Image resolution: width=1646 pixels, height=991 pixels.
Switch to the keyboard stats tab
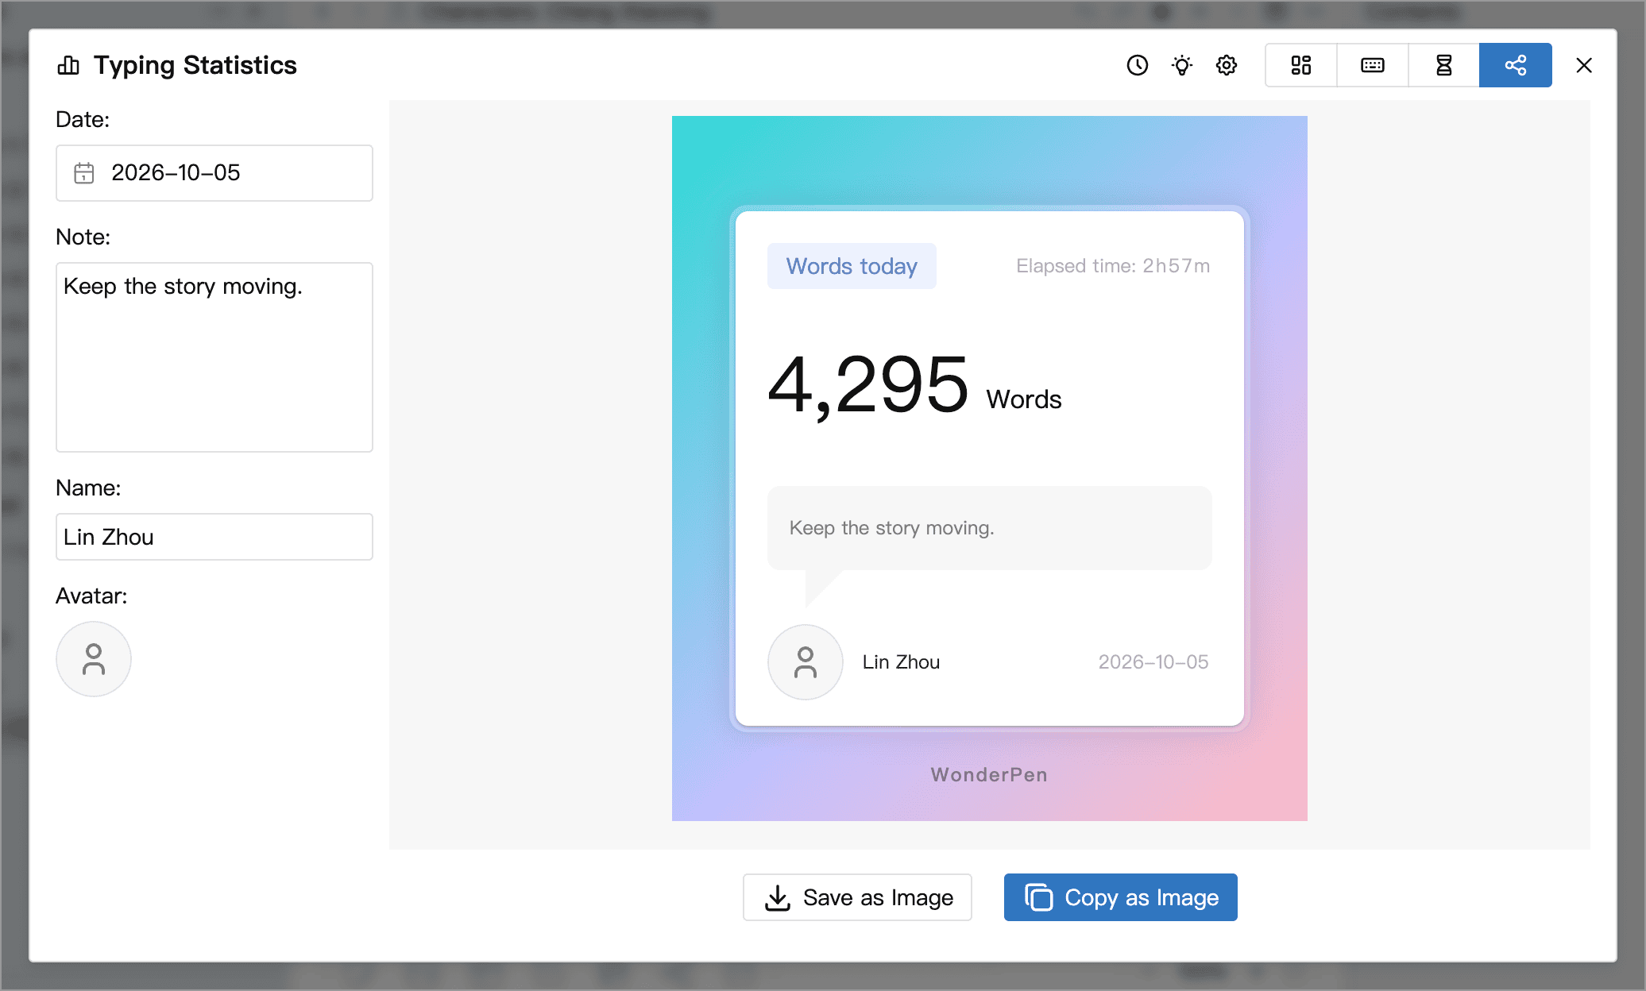1373,65
